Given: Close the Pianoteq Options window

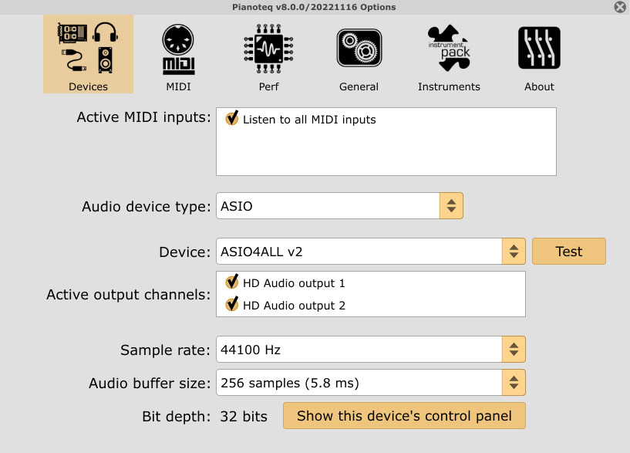Looking at the screenshot, I should click(620, 7).
